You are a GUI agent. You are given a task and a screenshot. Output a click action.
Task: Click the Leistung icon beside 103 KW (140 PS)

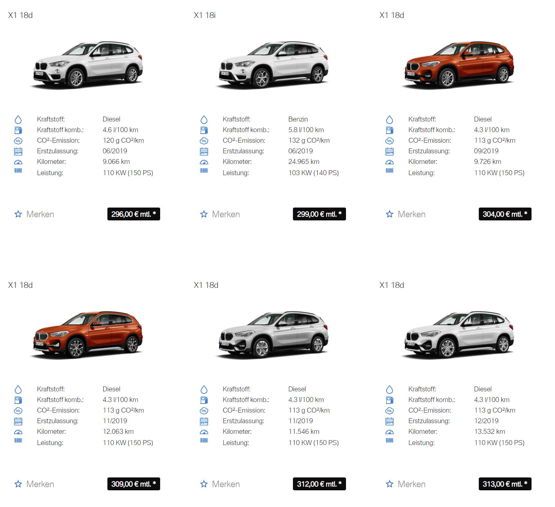tap(204, 170)
